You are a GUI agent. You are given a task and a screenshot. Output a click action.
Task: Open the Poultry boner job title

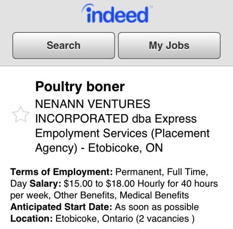coord(80,87)
